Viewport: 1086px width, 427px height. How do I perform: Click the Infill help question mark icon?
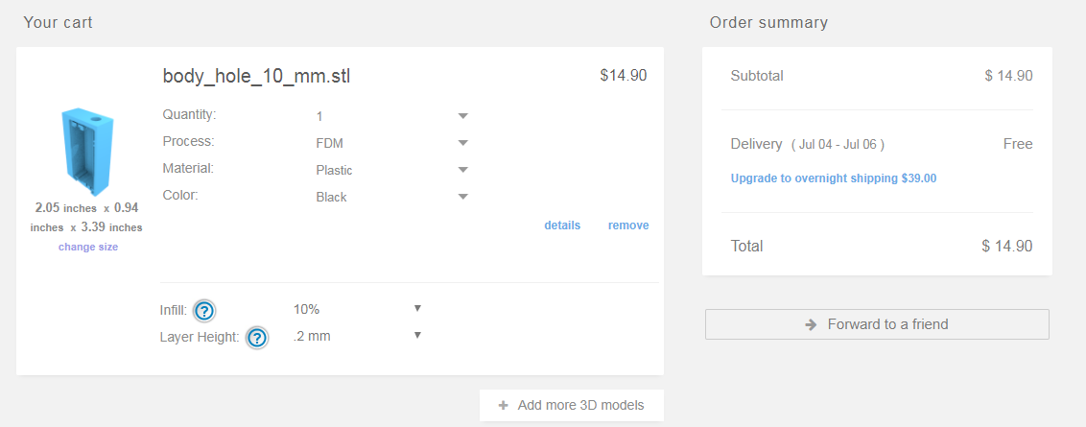click(x=204, y=311)
